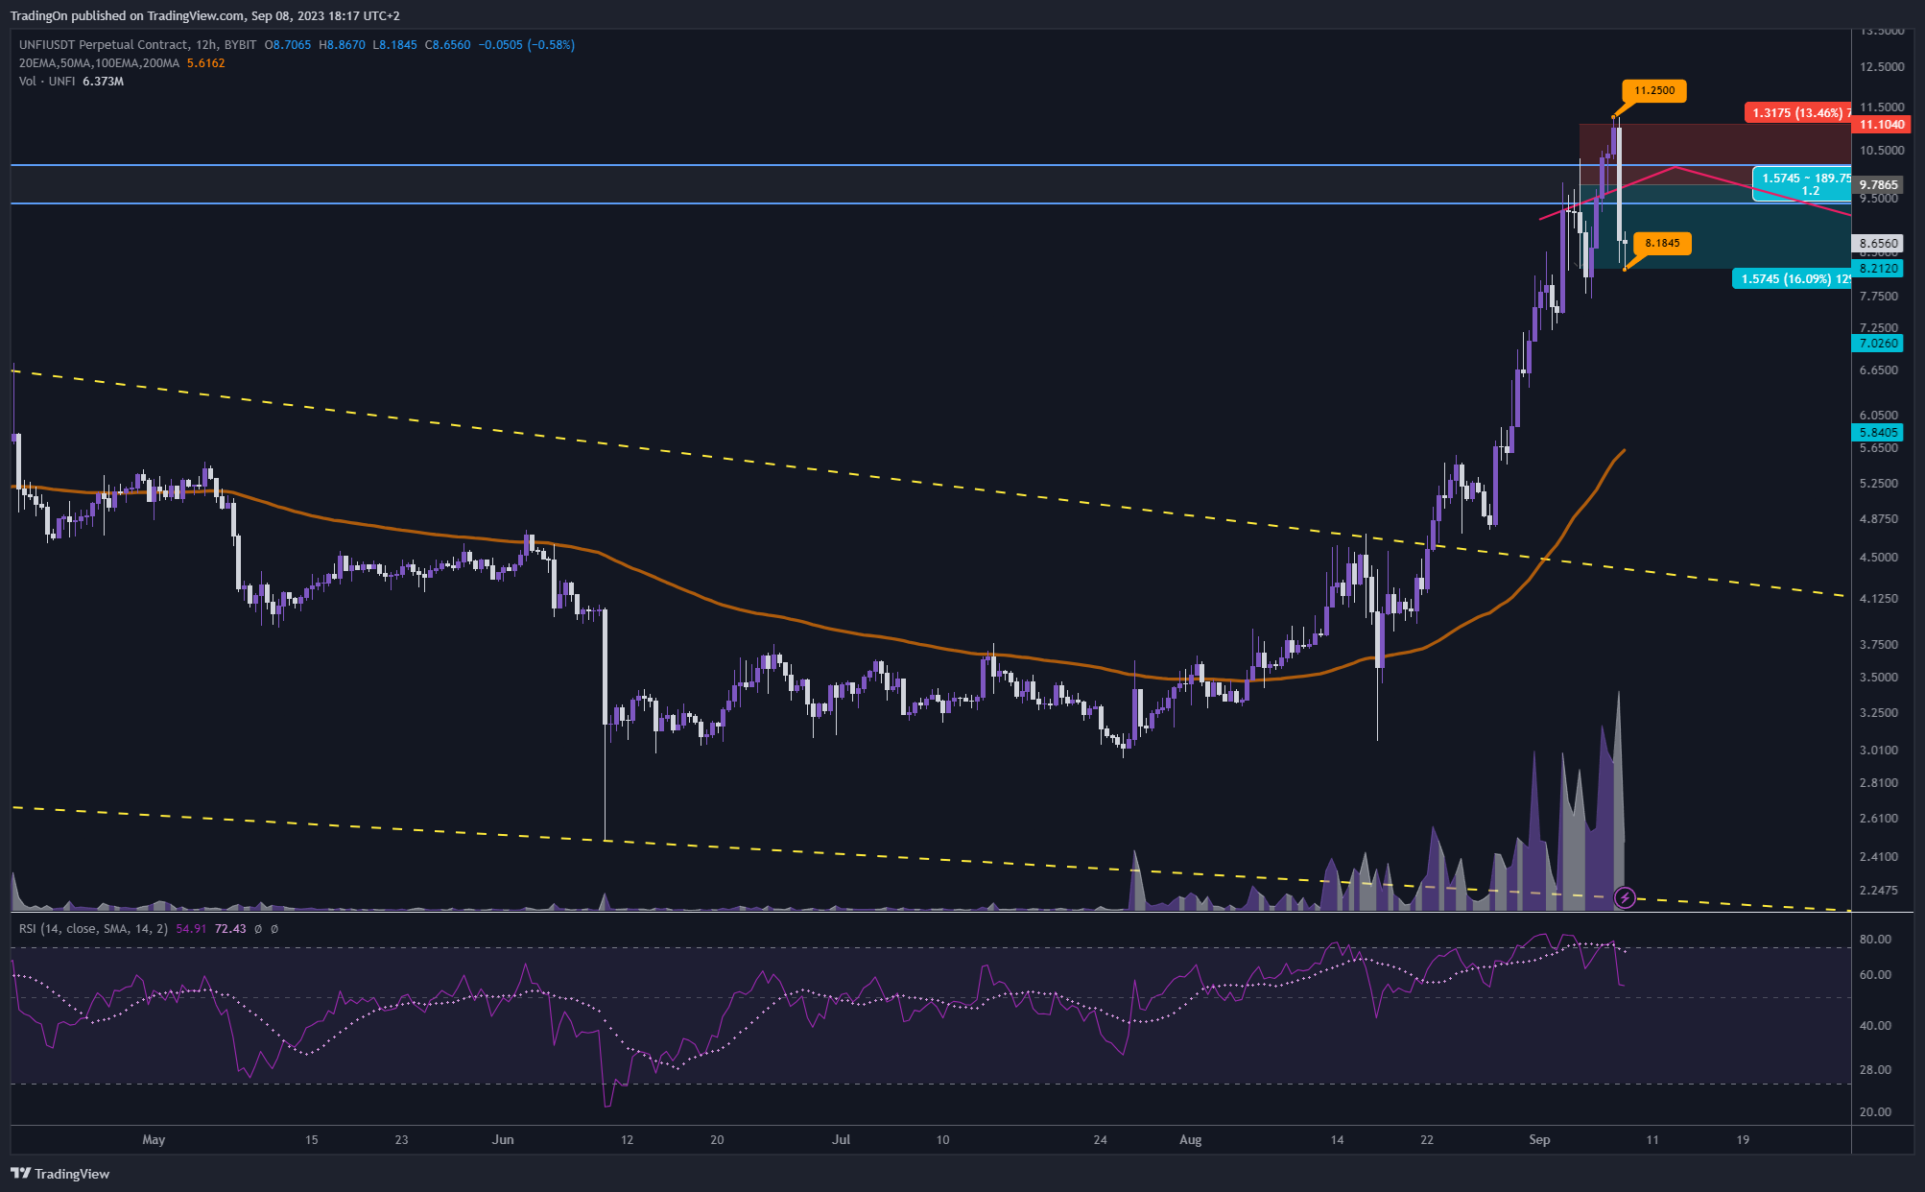Click the RSI 20.00 axis level
The width and height of the screenshot is (1925, 1192).
[x=1875, y=1111]
